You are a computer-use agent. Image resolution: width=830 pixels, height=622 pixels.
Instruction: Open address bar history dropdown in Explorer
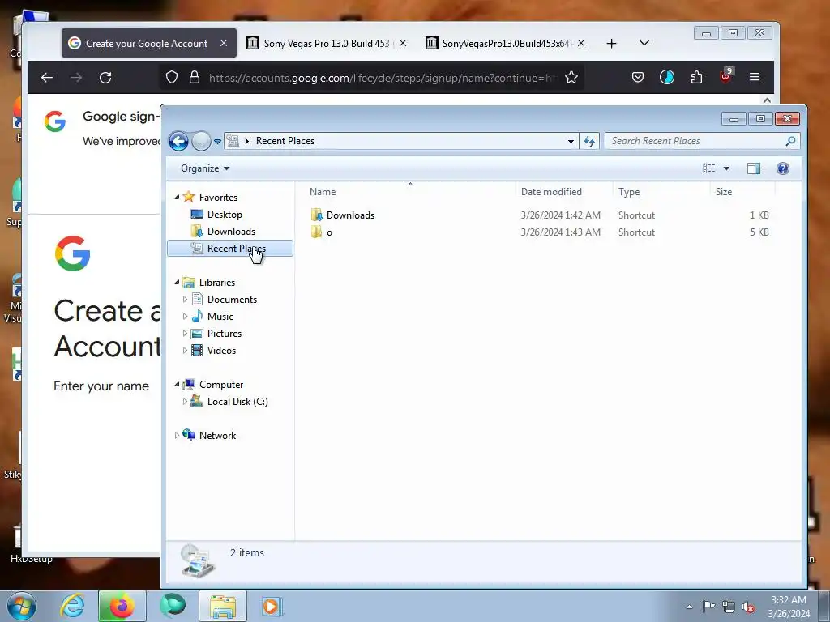point(571,141)
